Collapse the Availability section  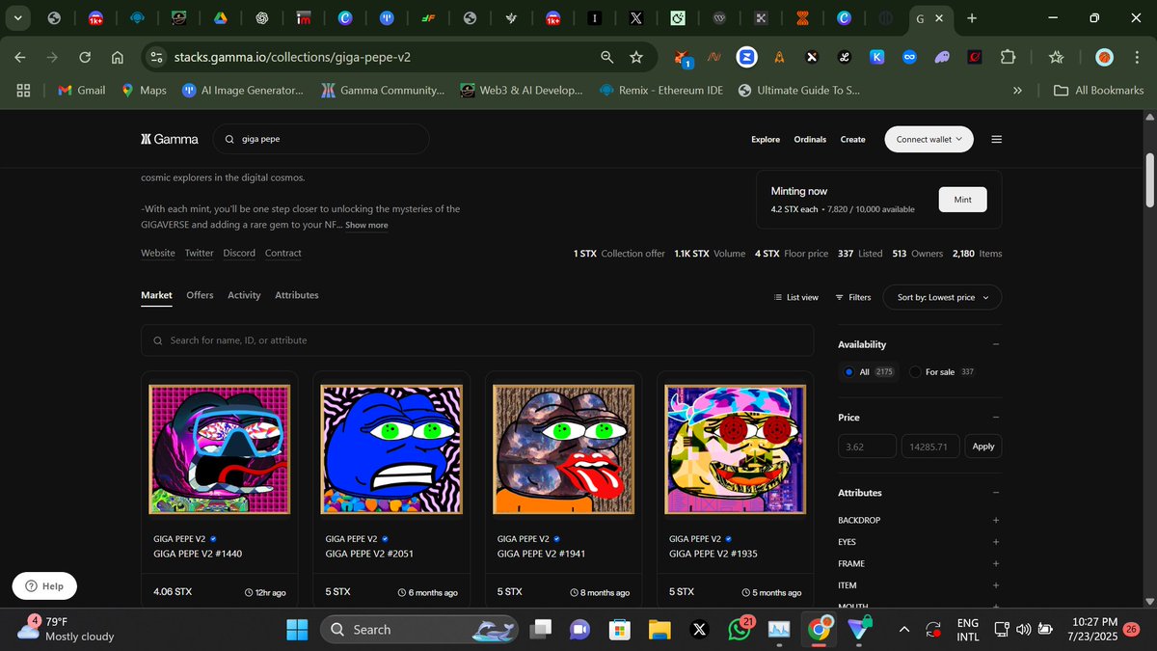(x=996, y=344)
